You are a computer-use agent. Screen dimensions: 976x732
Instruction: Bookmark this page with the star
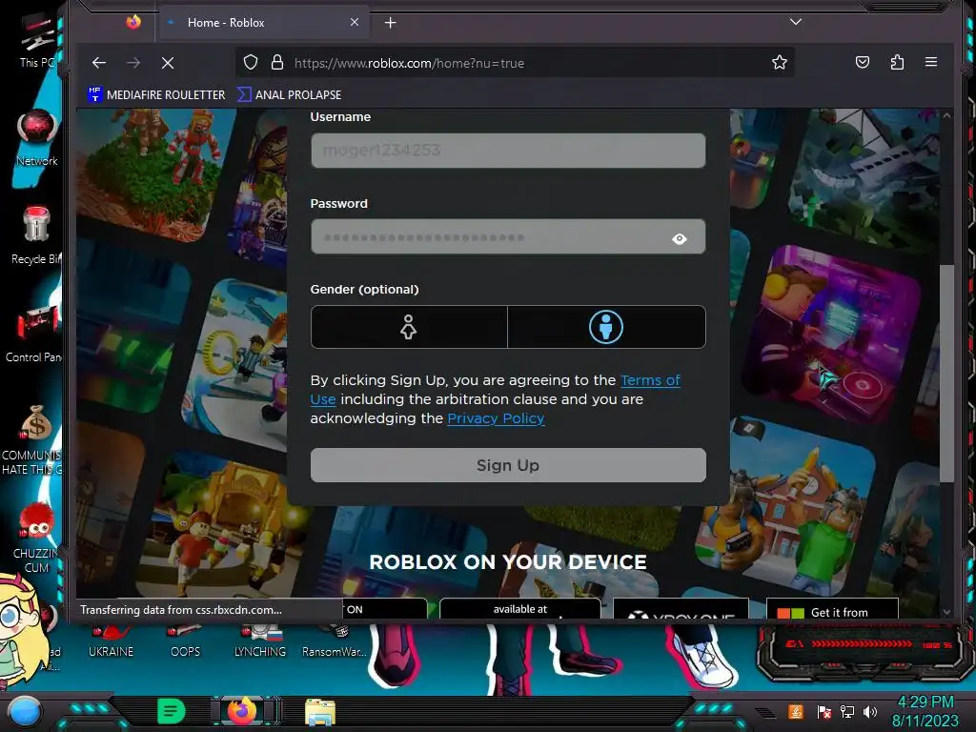tap(780, 62)
